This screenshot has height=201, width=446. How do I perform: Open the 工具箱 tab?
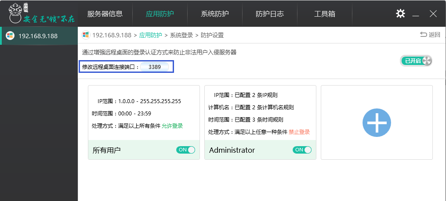tap(325, 14)
